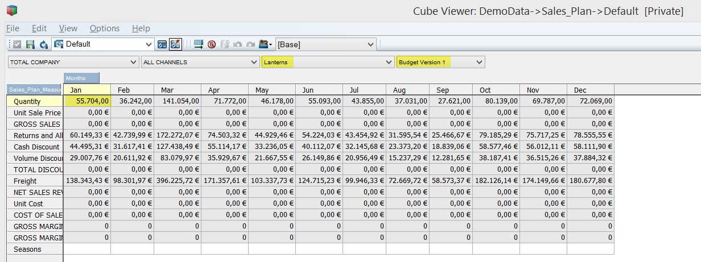The image size is (701, 262).
Task: Click the Recalculate refresh icon
Action: [43, 44]
